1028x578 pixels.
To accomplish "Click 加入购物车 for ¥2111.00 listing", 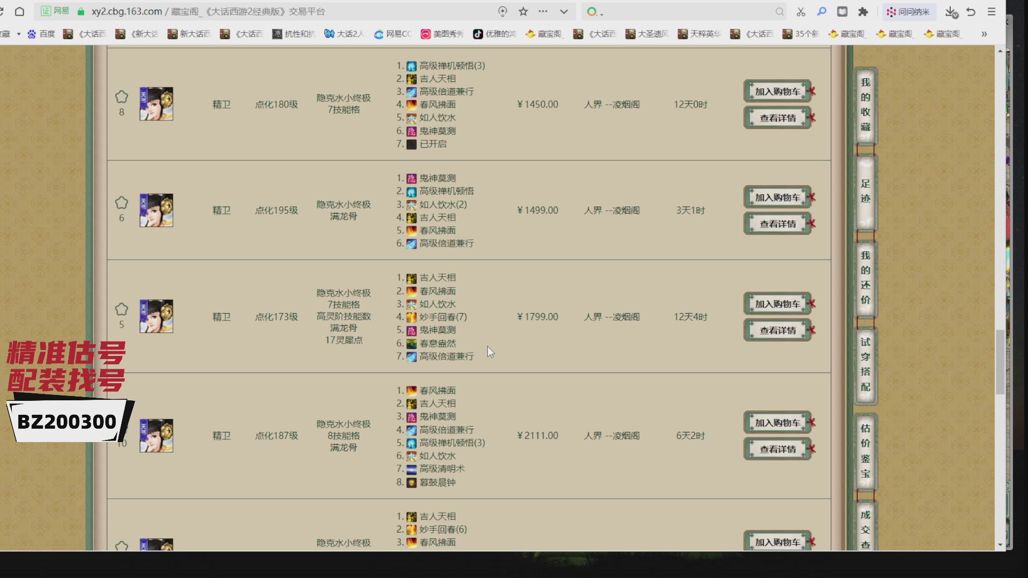I will (777, 423).
